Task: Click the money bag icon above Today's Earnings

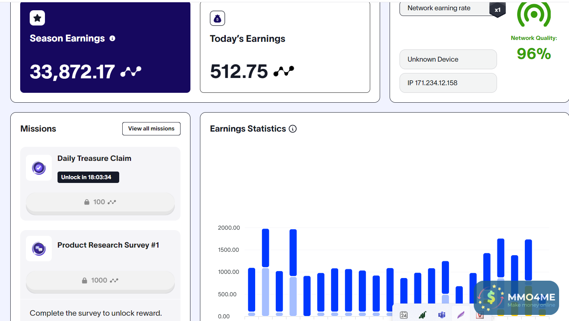Action: click(x=217, y=18)
